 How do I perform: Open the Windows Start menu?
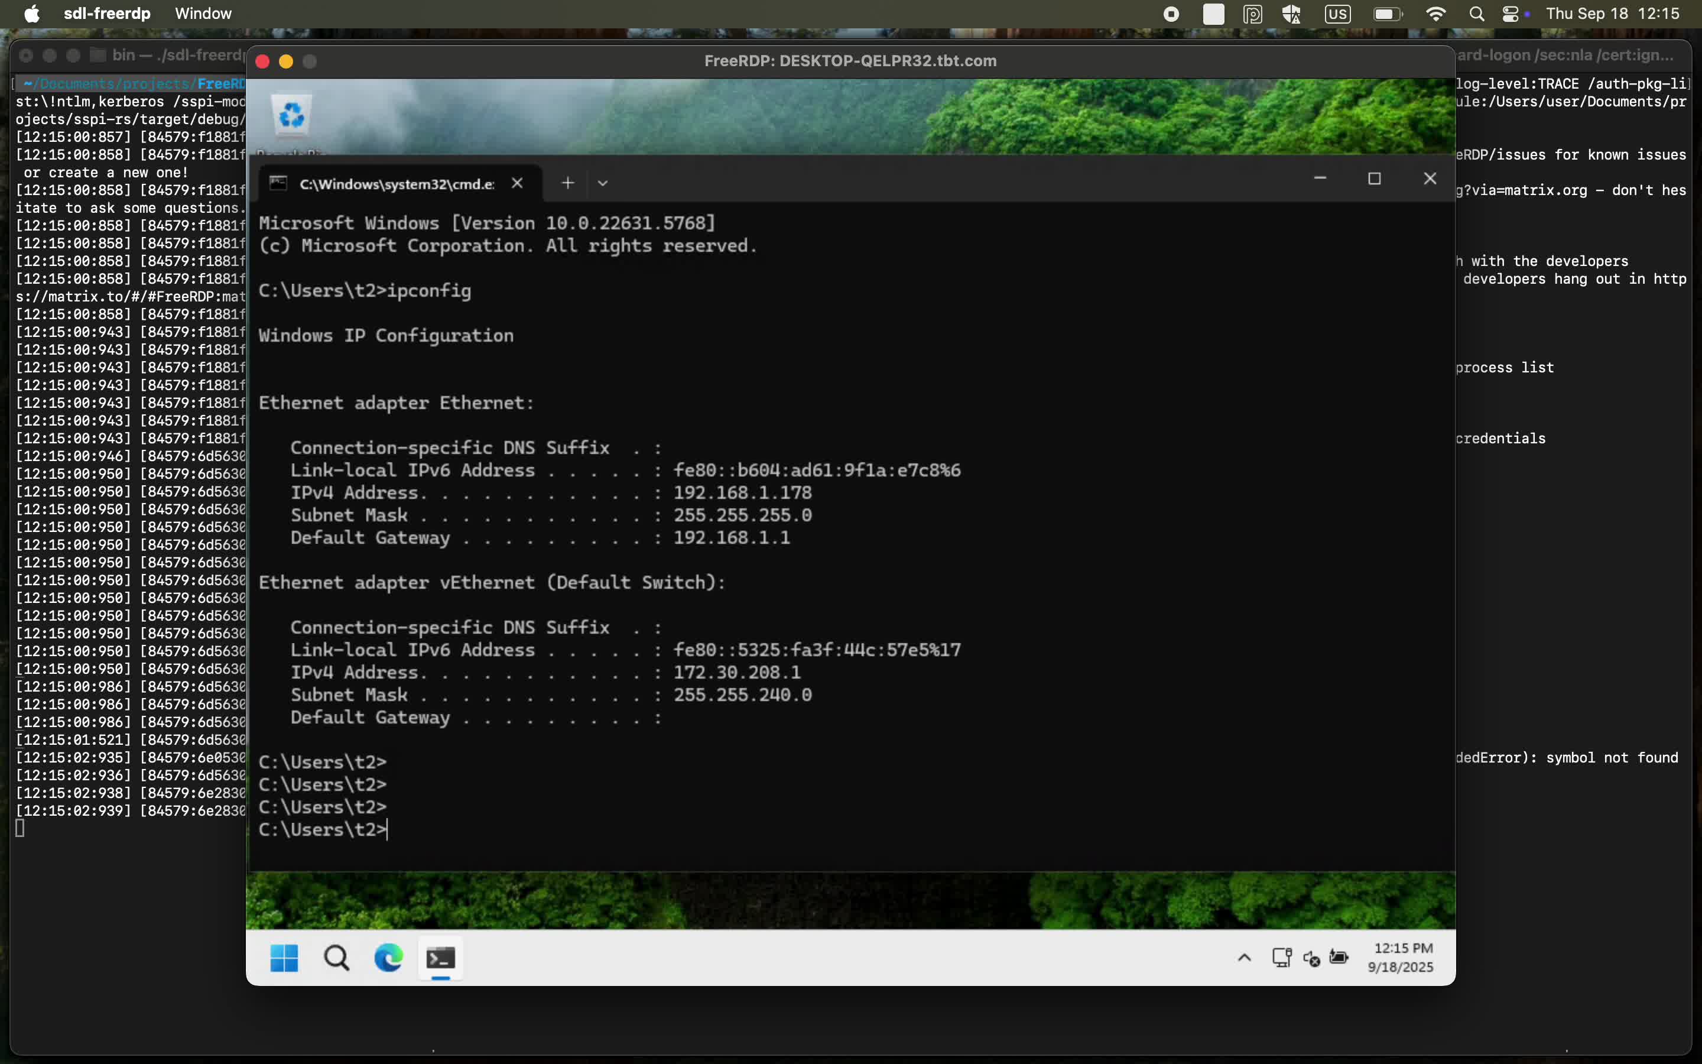pyautogui.click(x=284, y=958)
